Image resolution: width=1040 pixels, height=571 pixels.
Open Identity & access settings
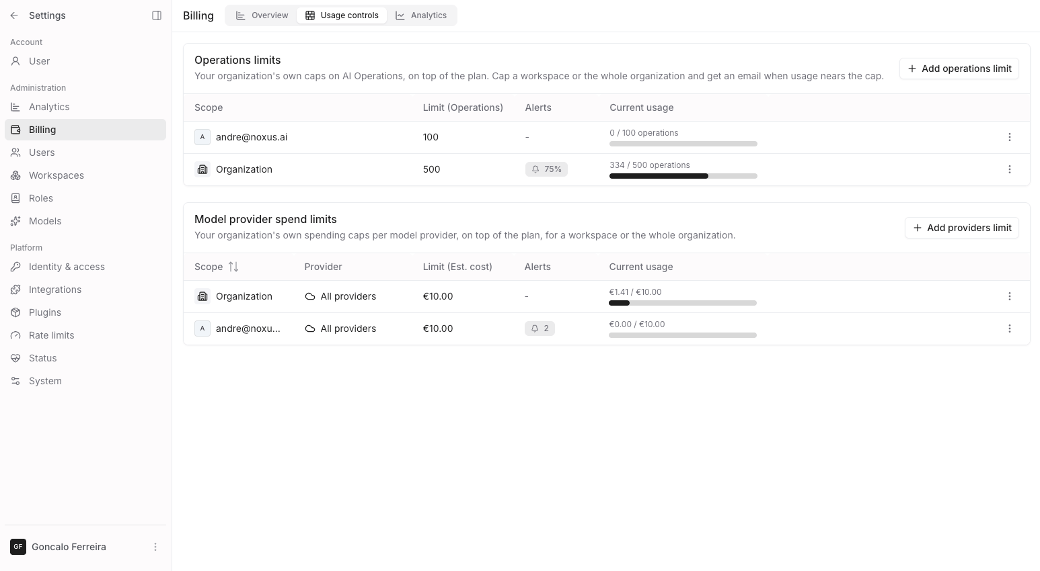pyautogui.click(x=85, y=267)
